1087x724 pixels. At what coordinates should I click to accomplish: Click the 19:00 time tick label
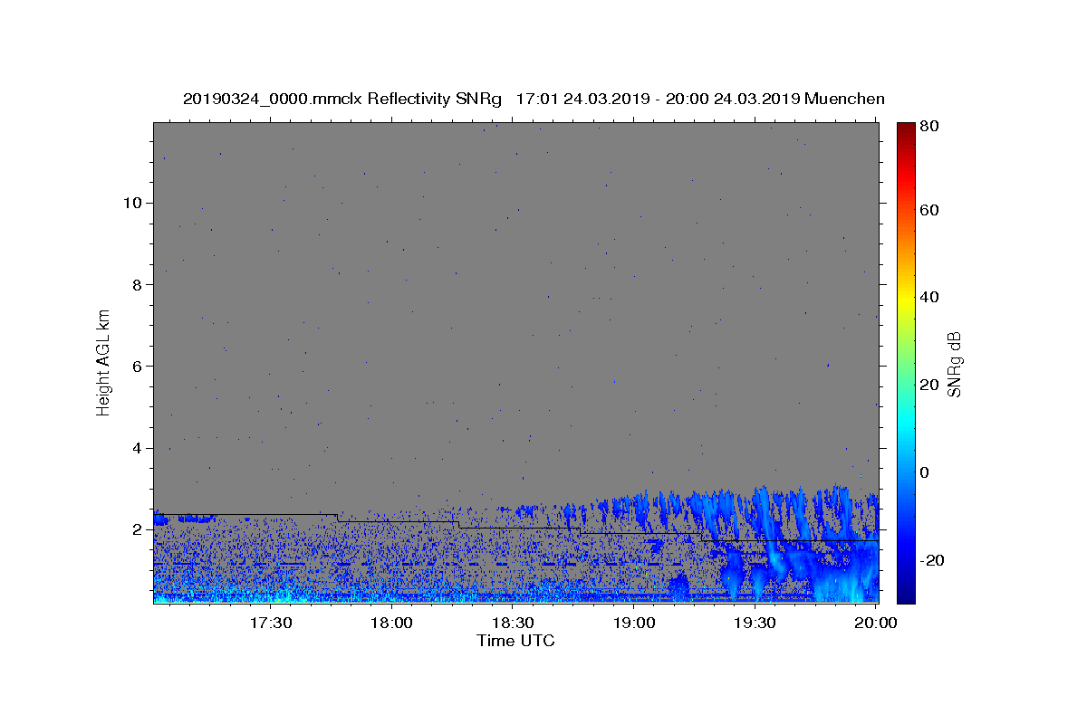click(x=634, y=623)
